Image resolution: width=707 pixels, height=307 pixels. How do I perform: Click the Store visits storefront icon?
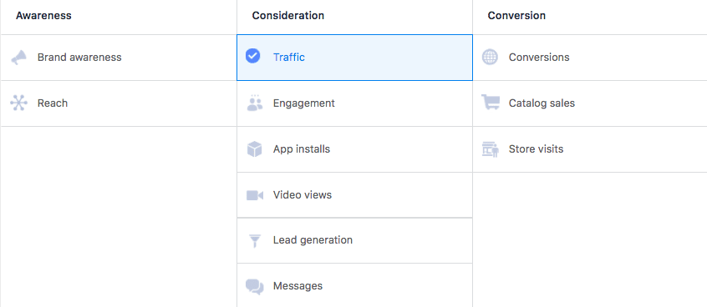click(x=491, y=149)
